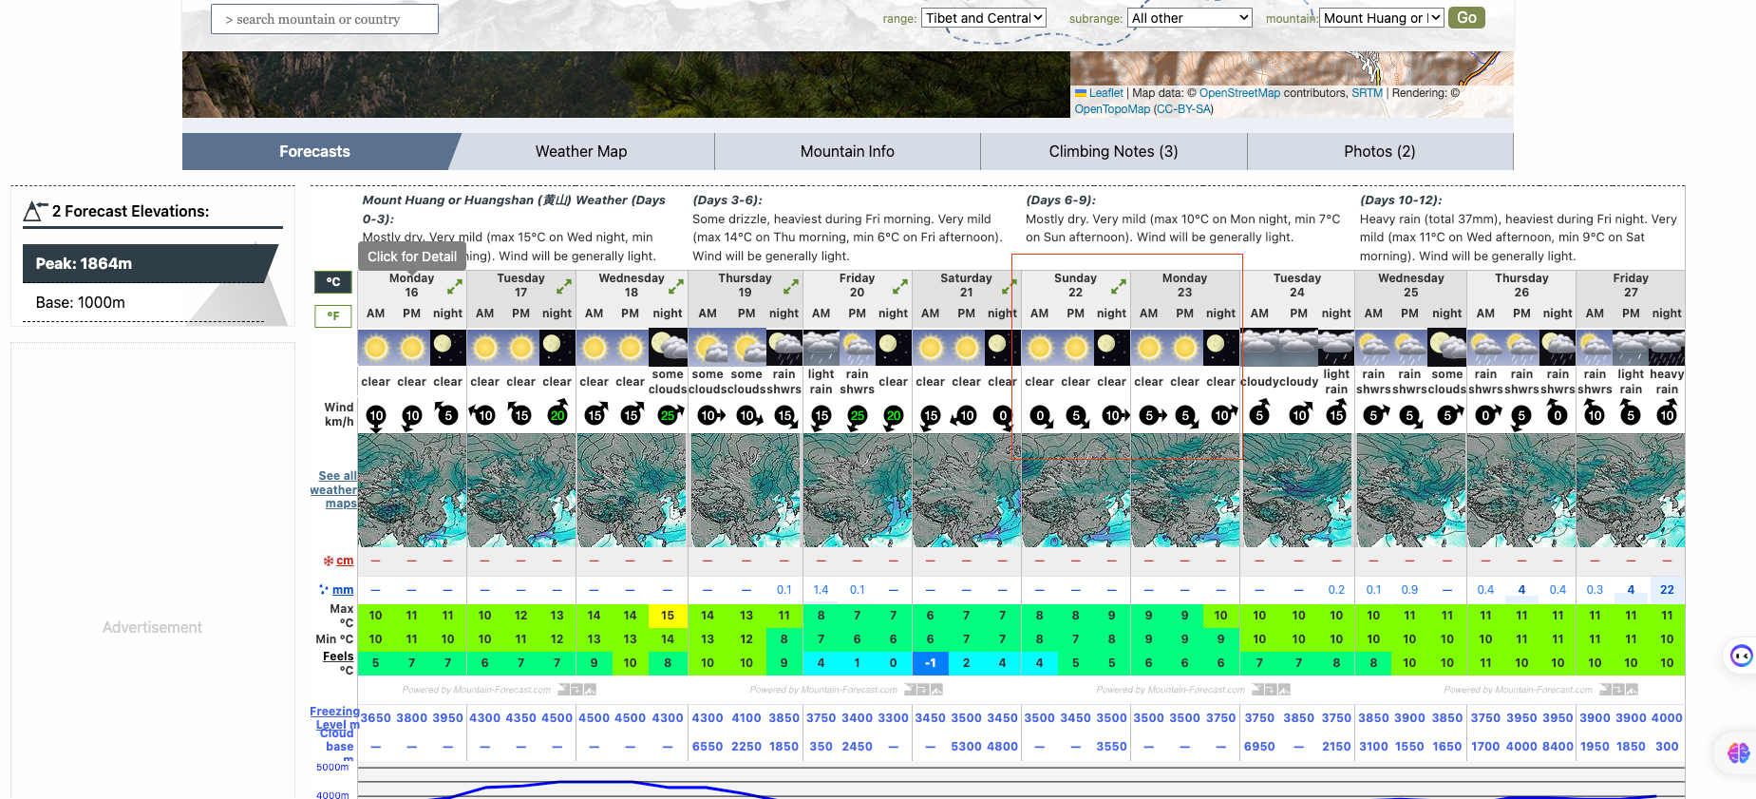Open the subrange dropdown All other

pyautogui.click(x=1190, y=18)
